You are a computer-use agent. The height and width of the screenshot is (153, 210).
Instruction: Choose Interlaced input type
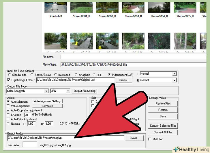point(55,75)
